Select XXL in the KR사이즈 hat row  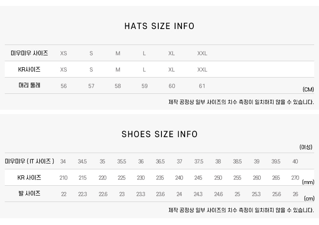pyautogui.click(x=202, y=70)
